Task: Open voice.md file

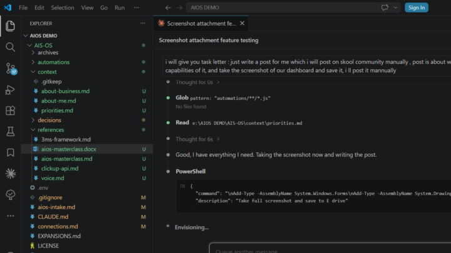Action: pyautogui.click(x=53, y=178)
